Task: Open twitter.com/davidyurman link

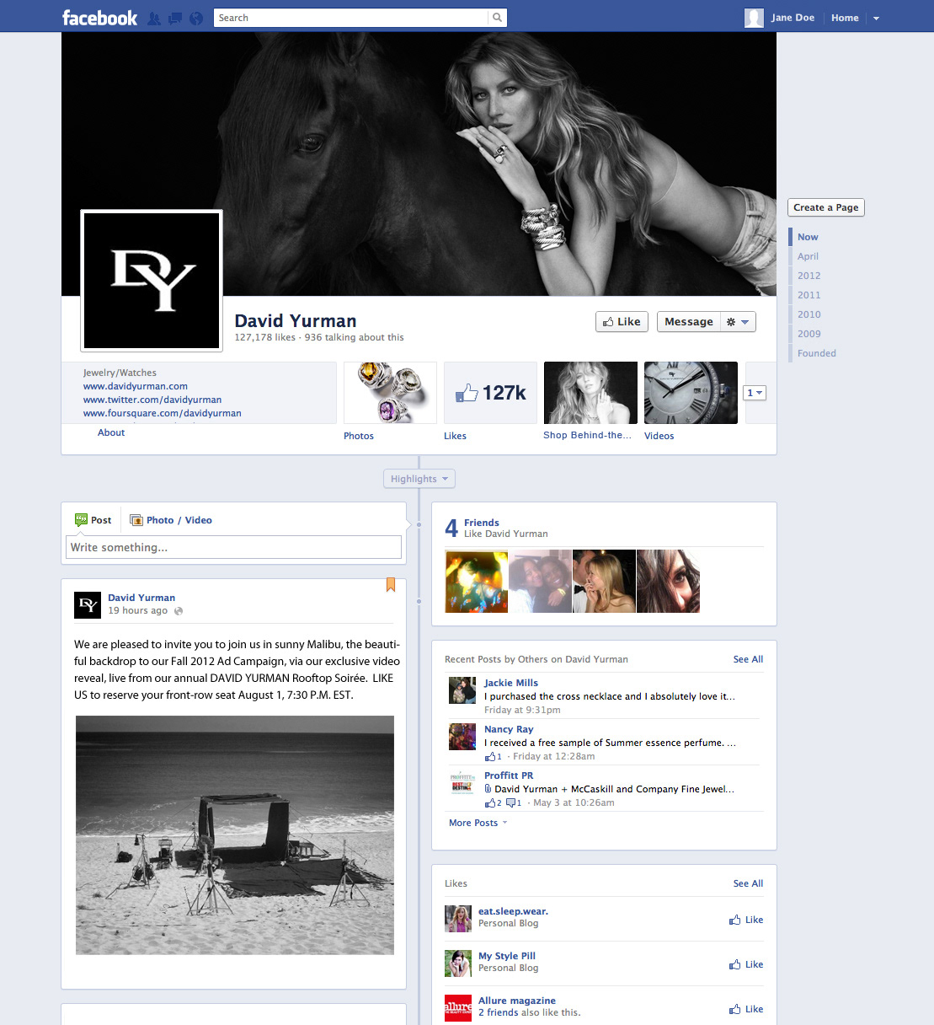Action: point(152,400)
